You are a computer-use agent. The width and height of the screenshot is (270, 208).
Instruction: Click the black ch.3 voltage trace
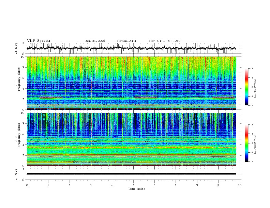click(x=131, y=174)
